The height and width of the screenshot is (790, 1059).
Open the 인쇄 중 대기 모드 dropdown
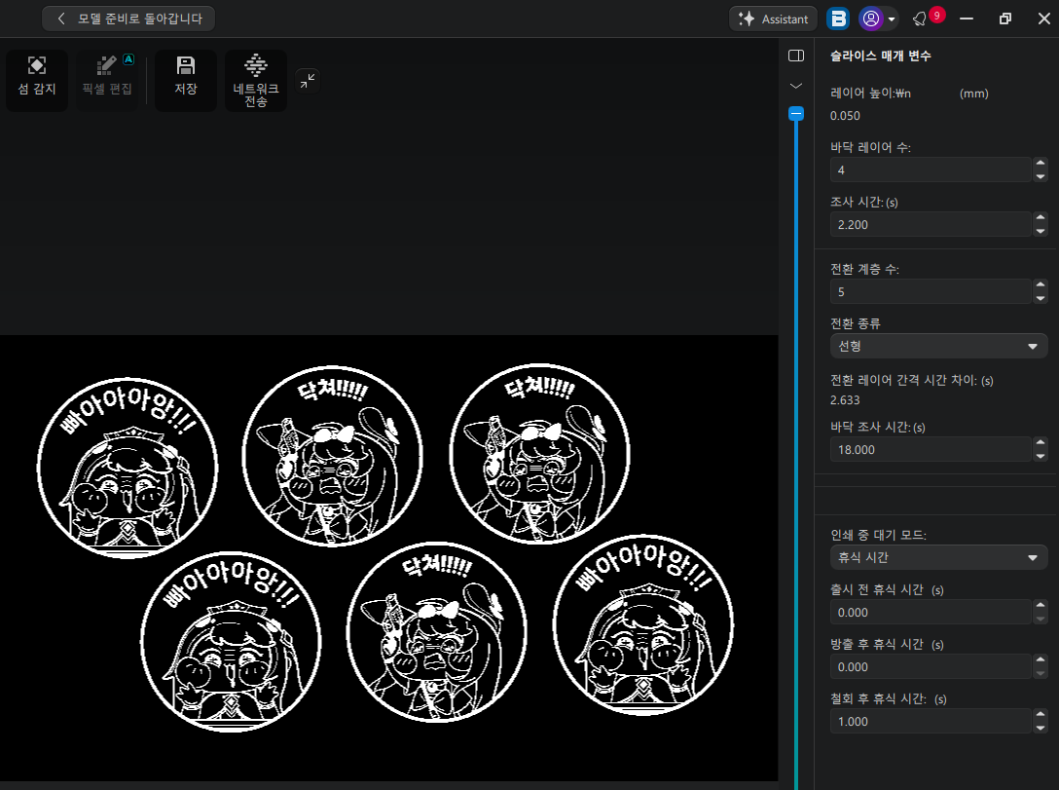(x=938, y=557)
